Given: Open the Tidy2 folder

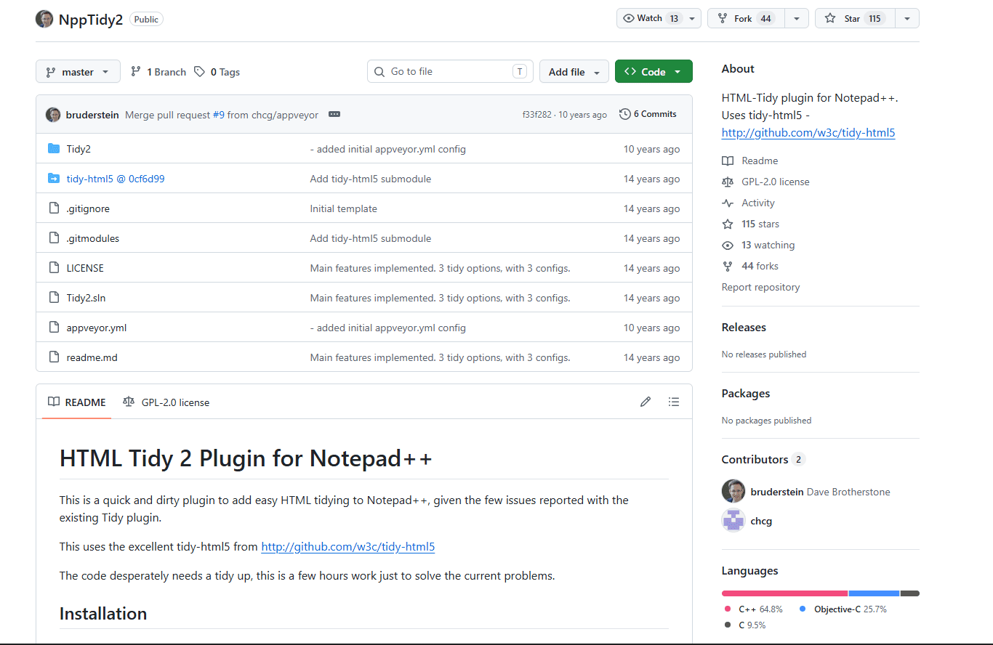Looking at the screenshot, I should click(x=79, y=149).
